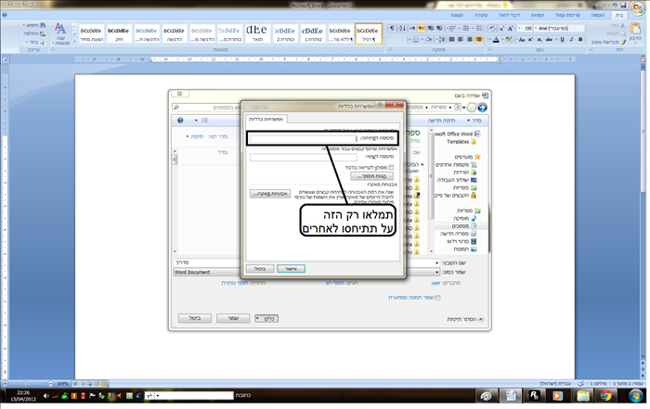Click OK in General Options dialog
Screen dimensions: 650x409
[291, 269]
